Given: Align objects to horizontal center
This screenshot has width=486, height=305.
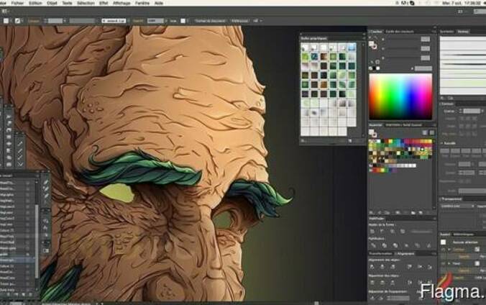Looking at the screenshot, I should (x=382, y=267).
